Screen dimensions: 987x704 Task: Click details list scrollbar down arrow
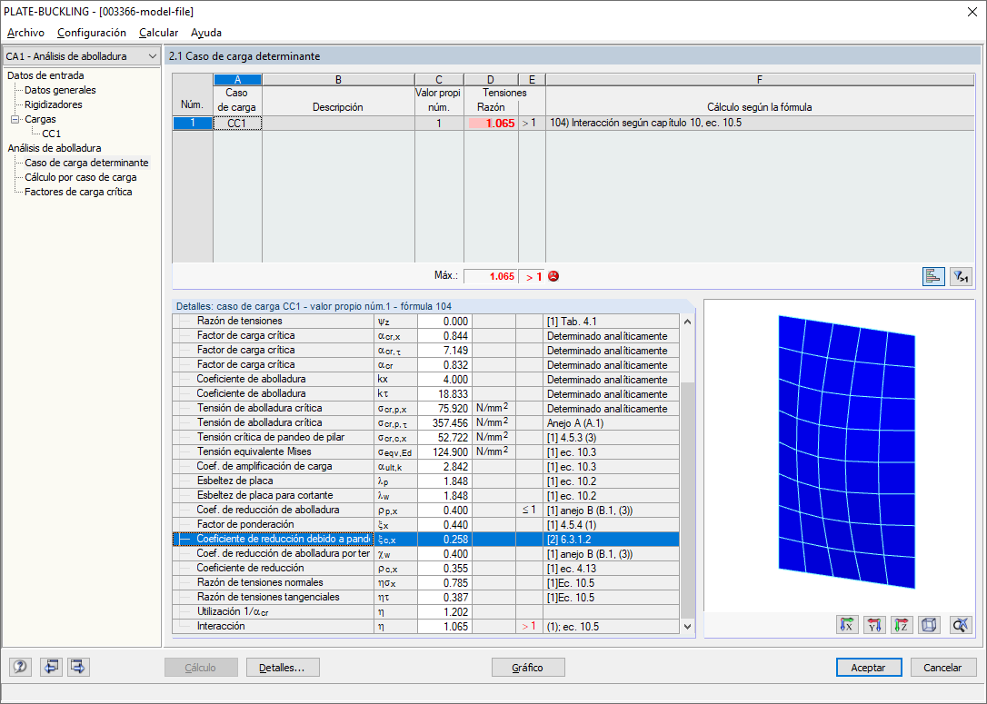[687, 627]
